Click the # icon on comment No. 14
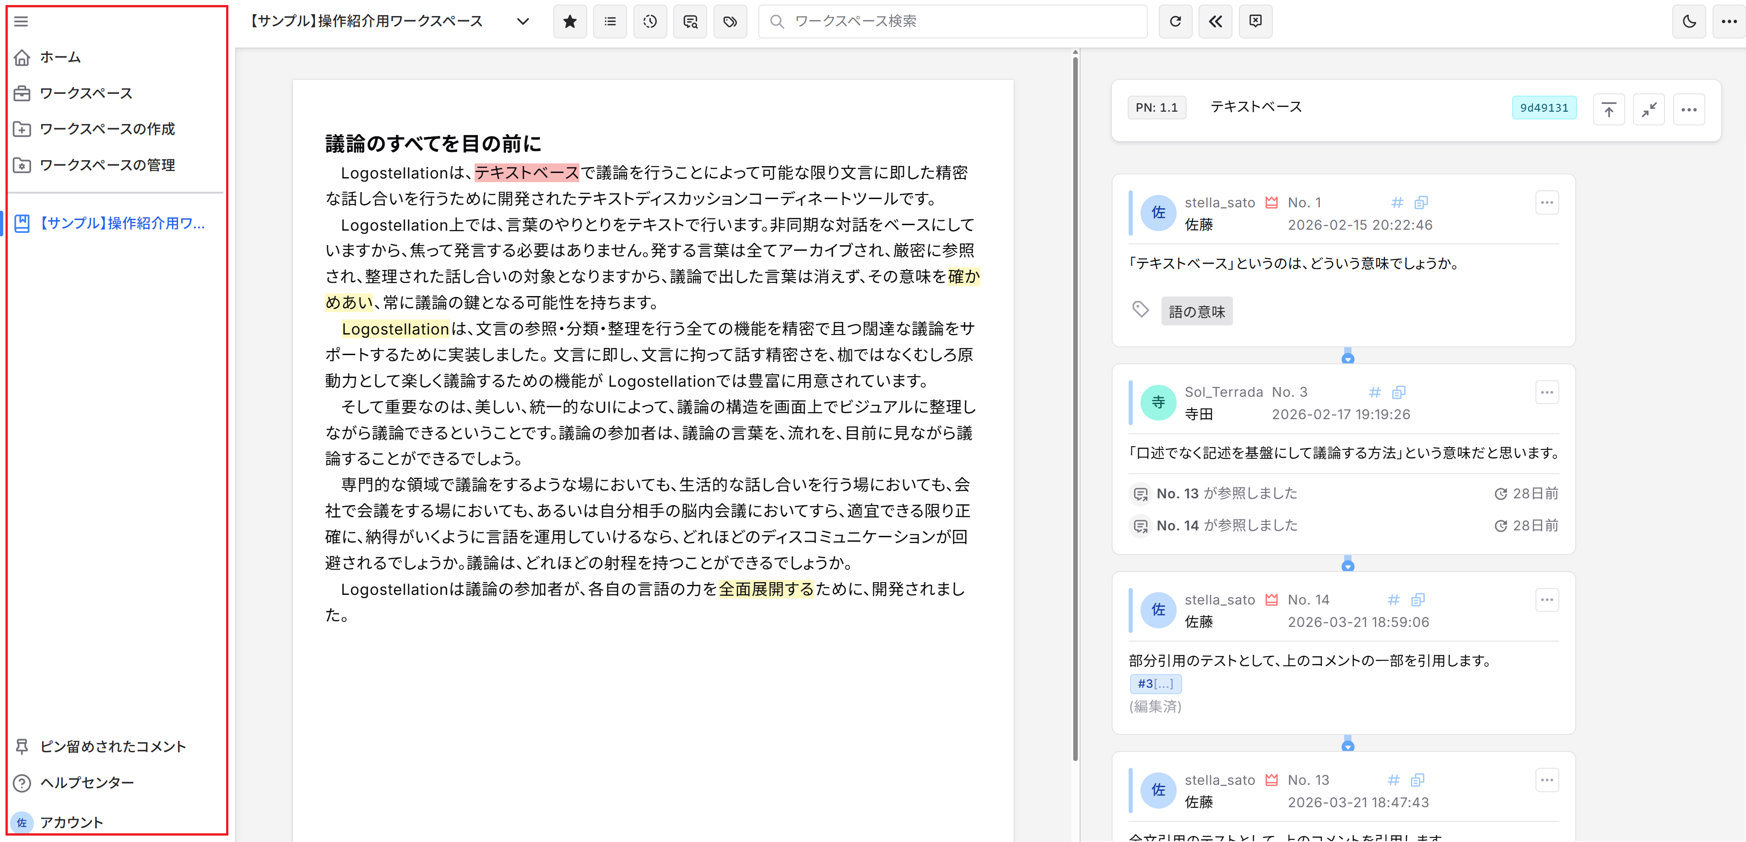The width and height of the screenshot is (1746, 842). 1394,599
